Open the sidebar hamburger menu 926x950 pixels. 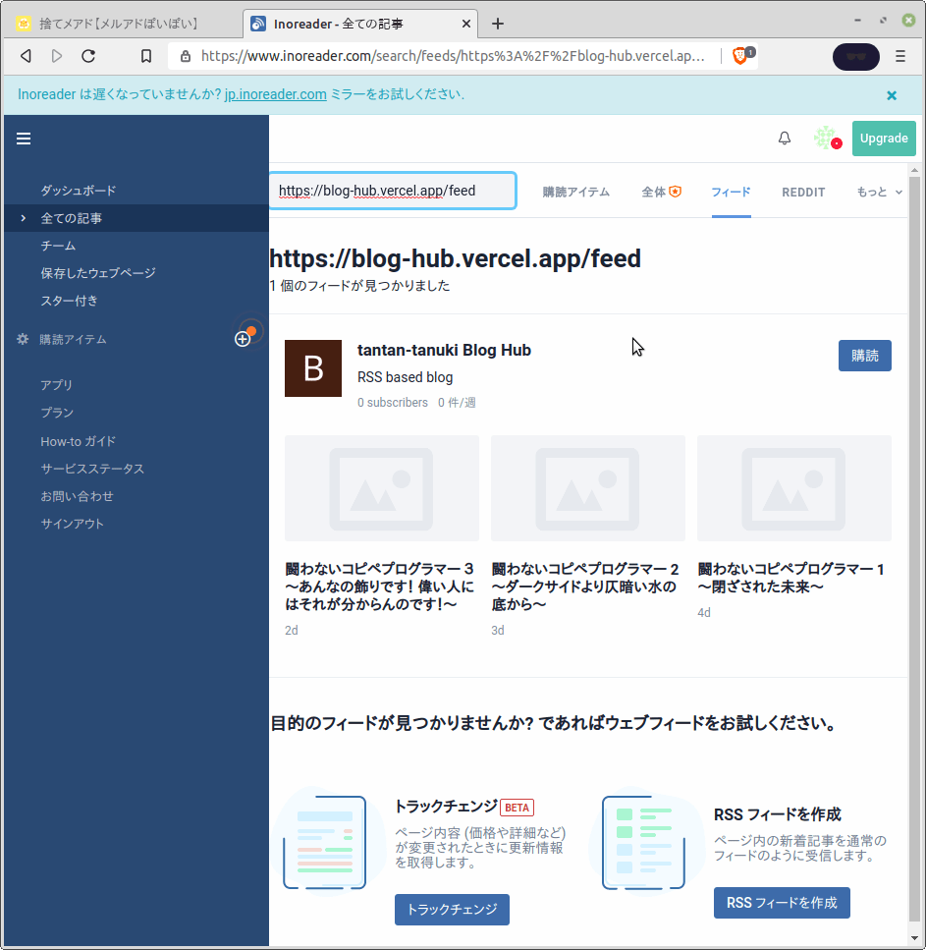tap(24, 139)
